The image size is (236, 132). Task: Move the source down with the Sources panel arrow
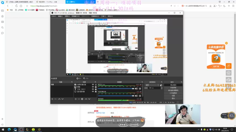(89, 99)
